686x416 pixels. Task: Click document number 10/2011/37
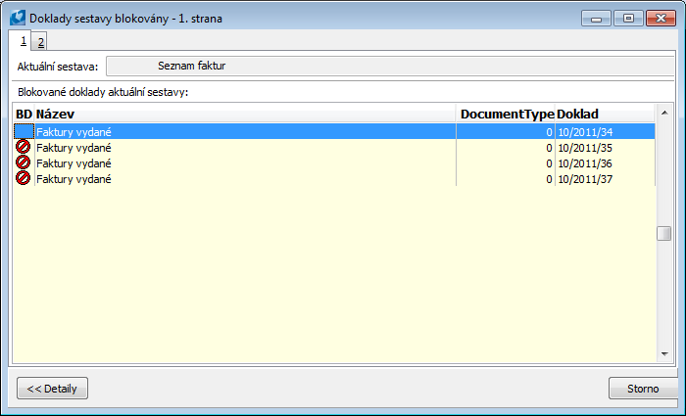(x=585, y=179)
